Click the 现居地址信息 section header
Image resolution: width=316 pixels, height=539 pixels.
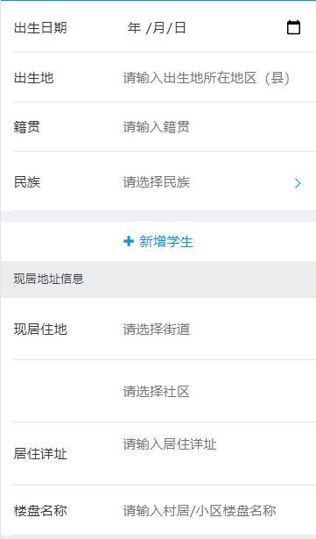[49, 279]
